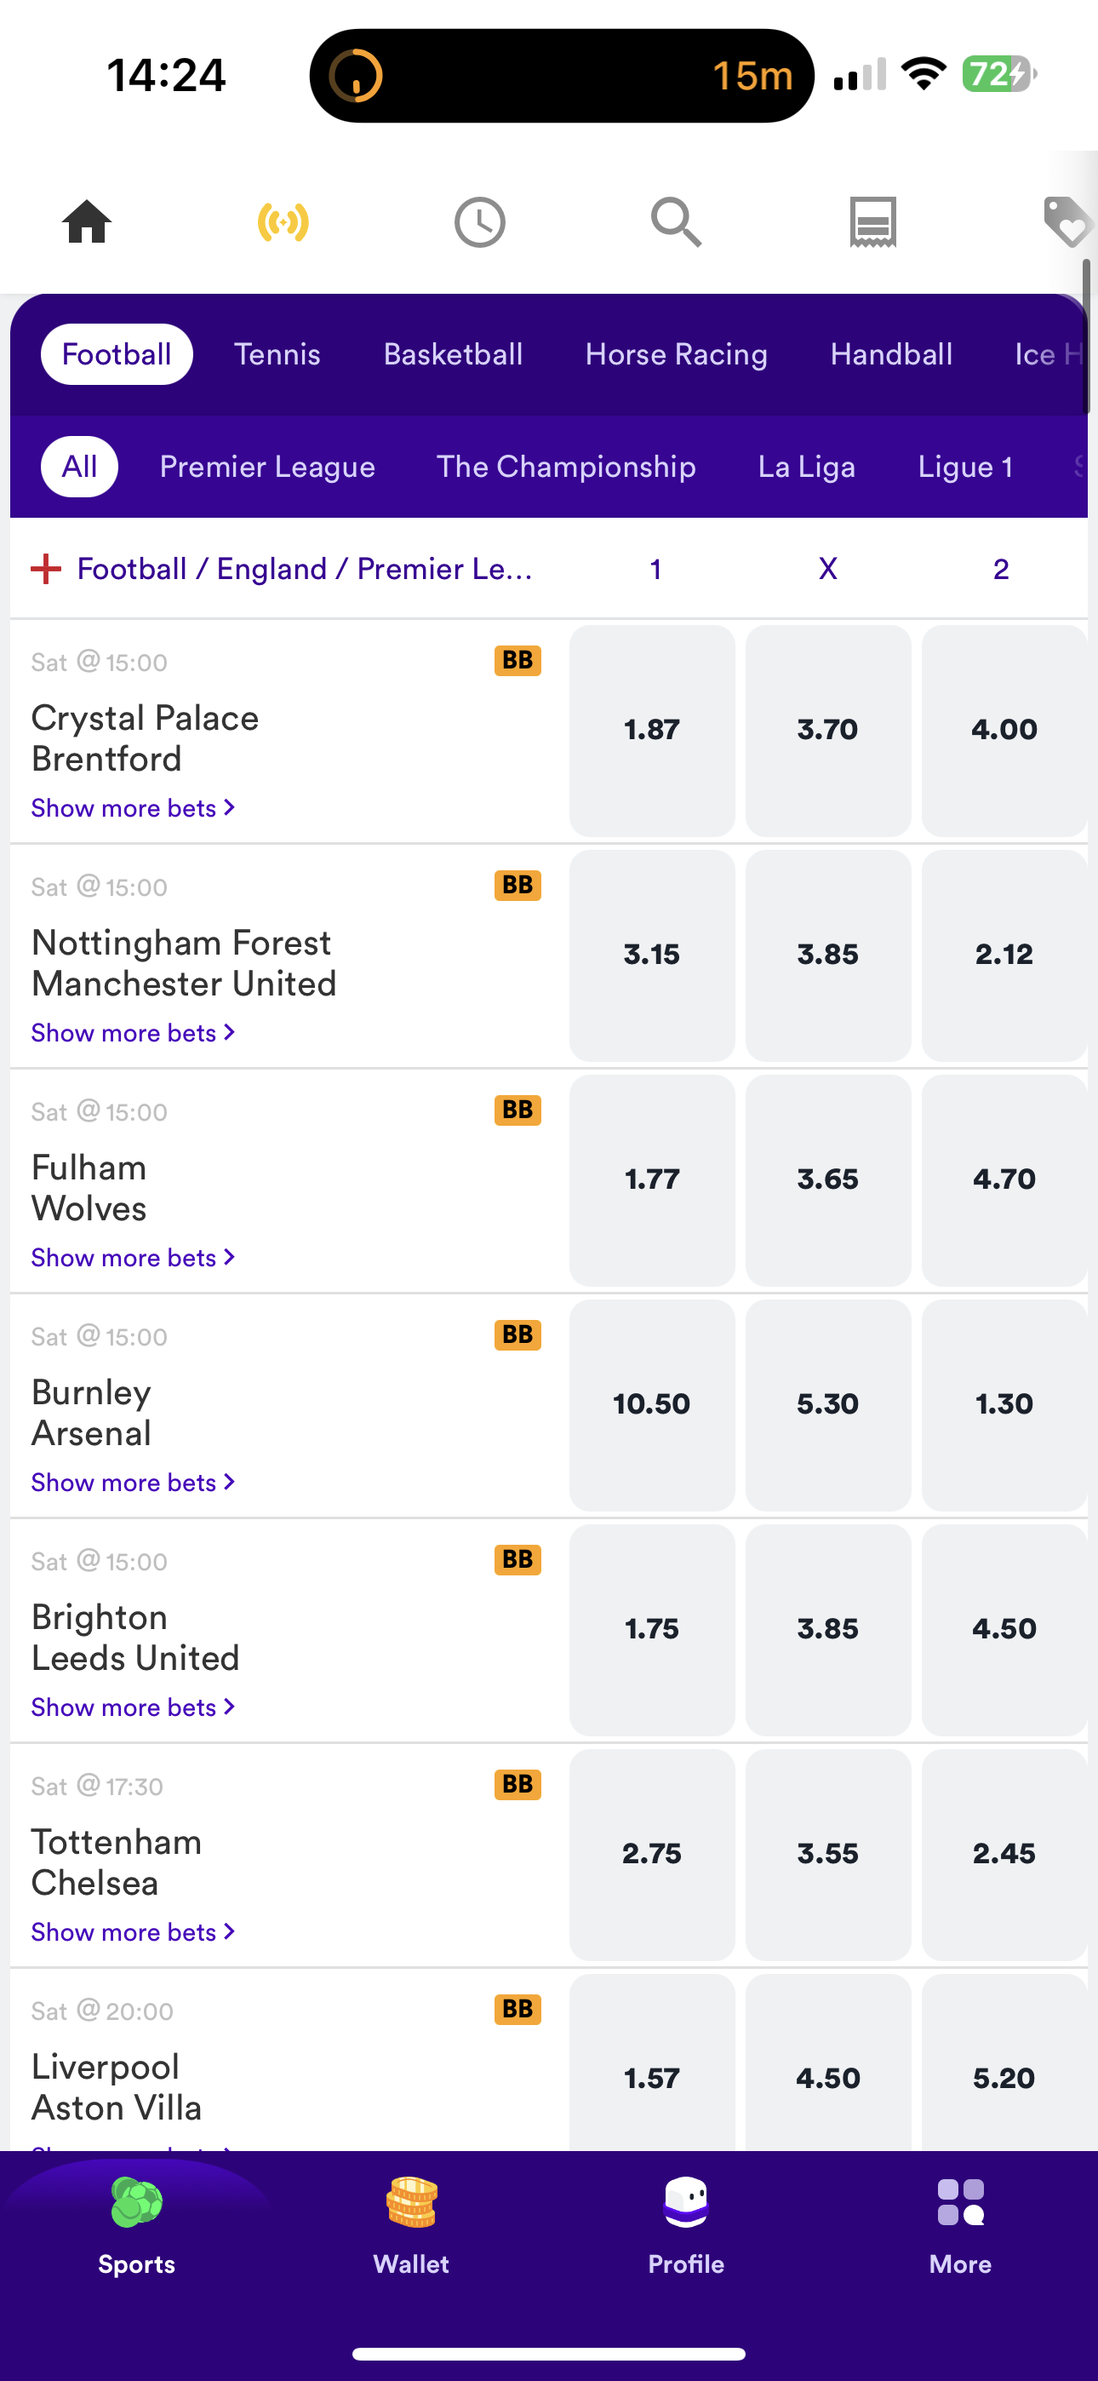
Task: Tap the Home icon in top bar
Action: coord(87,221)
